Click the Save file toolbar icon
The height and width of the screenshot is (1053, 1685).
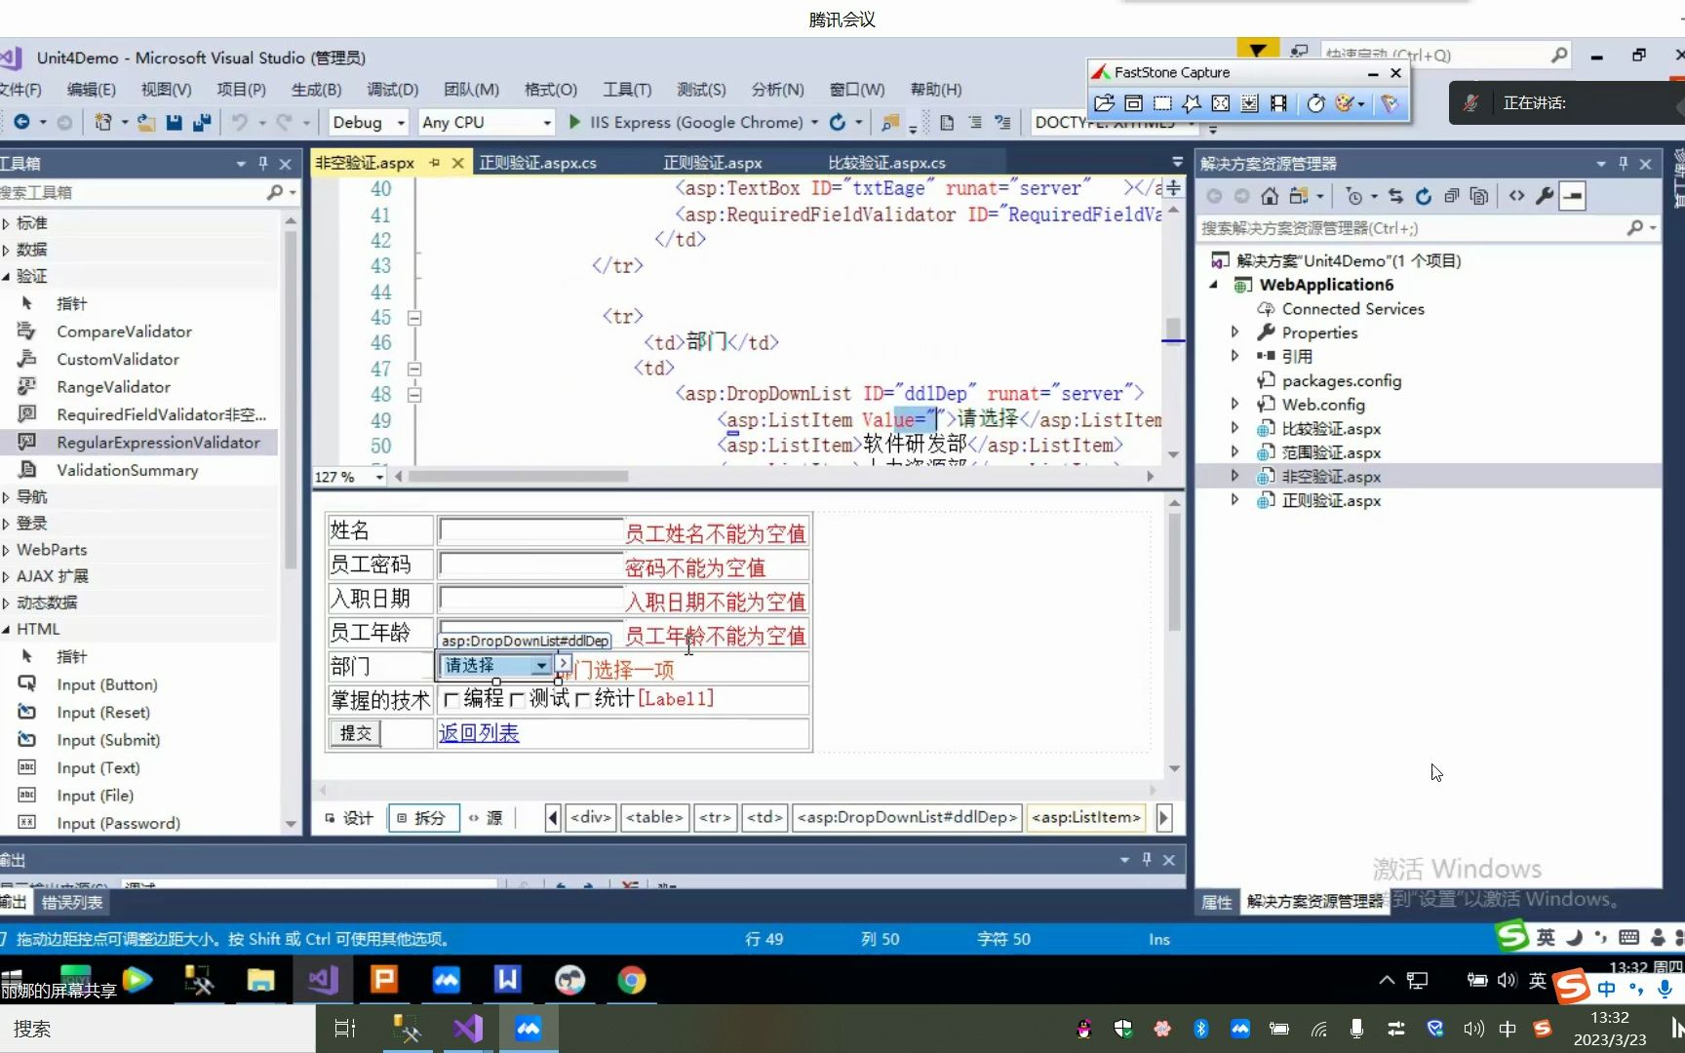click(174, 122)
